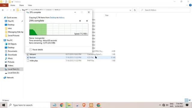Open network status tray icon
Viewport: 192px width, 108px height.
pos(163,105)
